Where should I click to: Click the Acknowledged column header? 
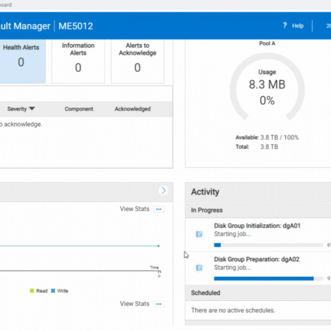pos(132,109)
